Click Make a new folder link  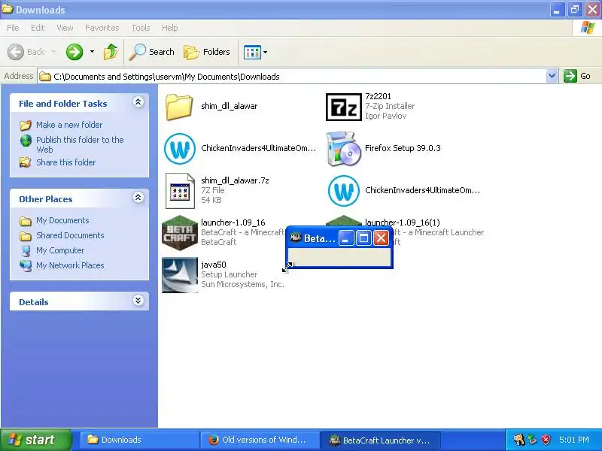(69, 125)
